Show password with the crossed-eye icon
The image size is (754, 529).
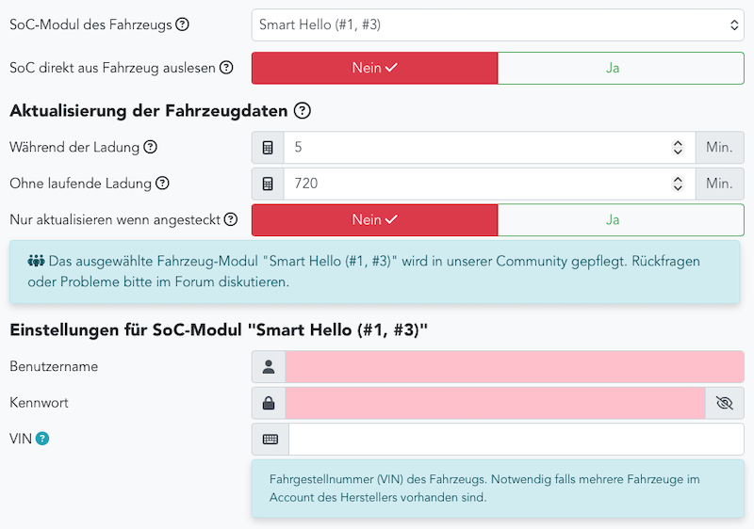pos(724,403)
